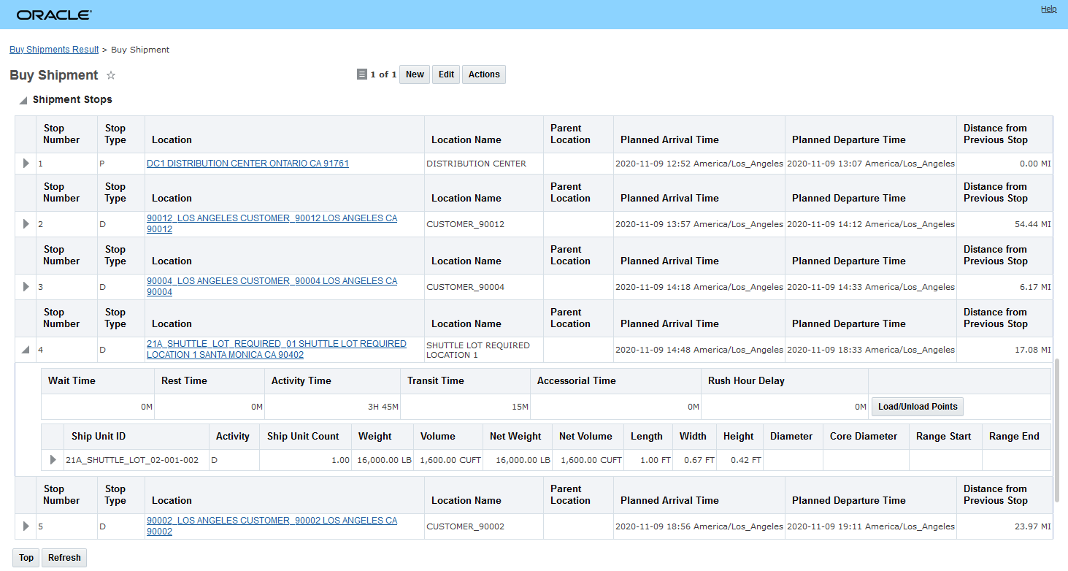Open Load/Unload Points
Image resolution: width=1068 pixels, height=571 pixels.
pos(918,407)
